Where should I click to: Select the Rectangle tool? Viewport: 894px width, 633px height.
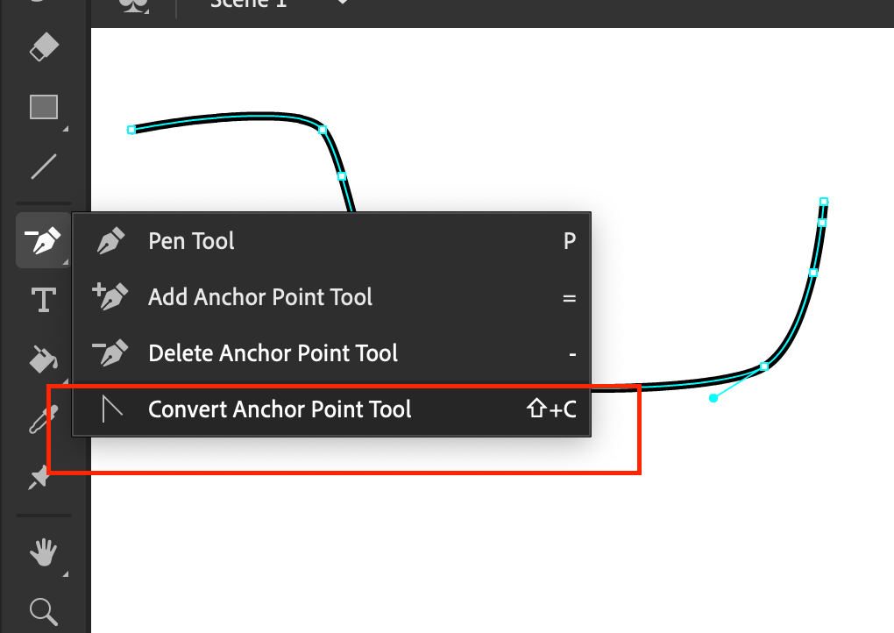point(42,106)
